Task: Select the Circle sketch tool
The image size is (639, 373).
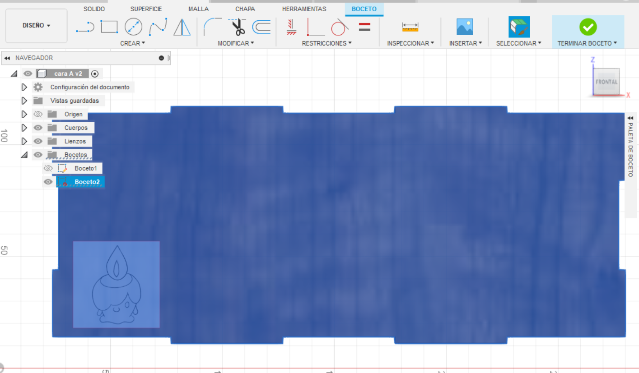Action: pos(133,27)
